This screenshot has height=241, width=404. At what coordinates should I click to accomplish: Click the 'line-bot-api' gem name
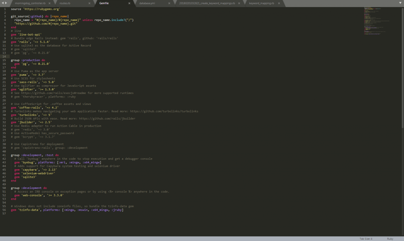tap(30, 34)
